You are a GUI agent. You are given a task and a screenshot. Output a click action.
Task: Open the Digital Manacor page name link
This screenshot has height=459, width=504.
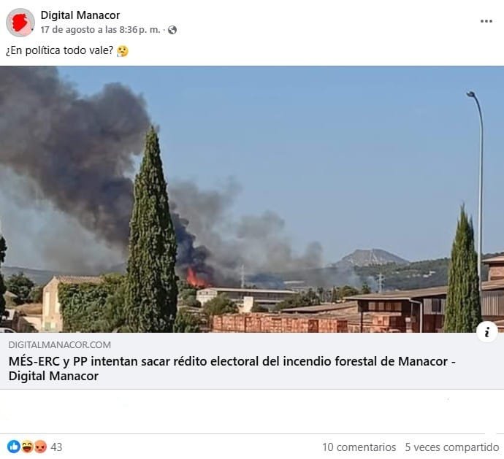click(80, 15)
